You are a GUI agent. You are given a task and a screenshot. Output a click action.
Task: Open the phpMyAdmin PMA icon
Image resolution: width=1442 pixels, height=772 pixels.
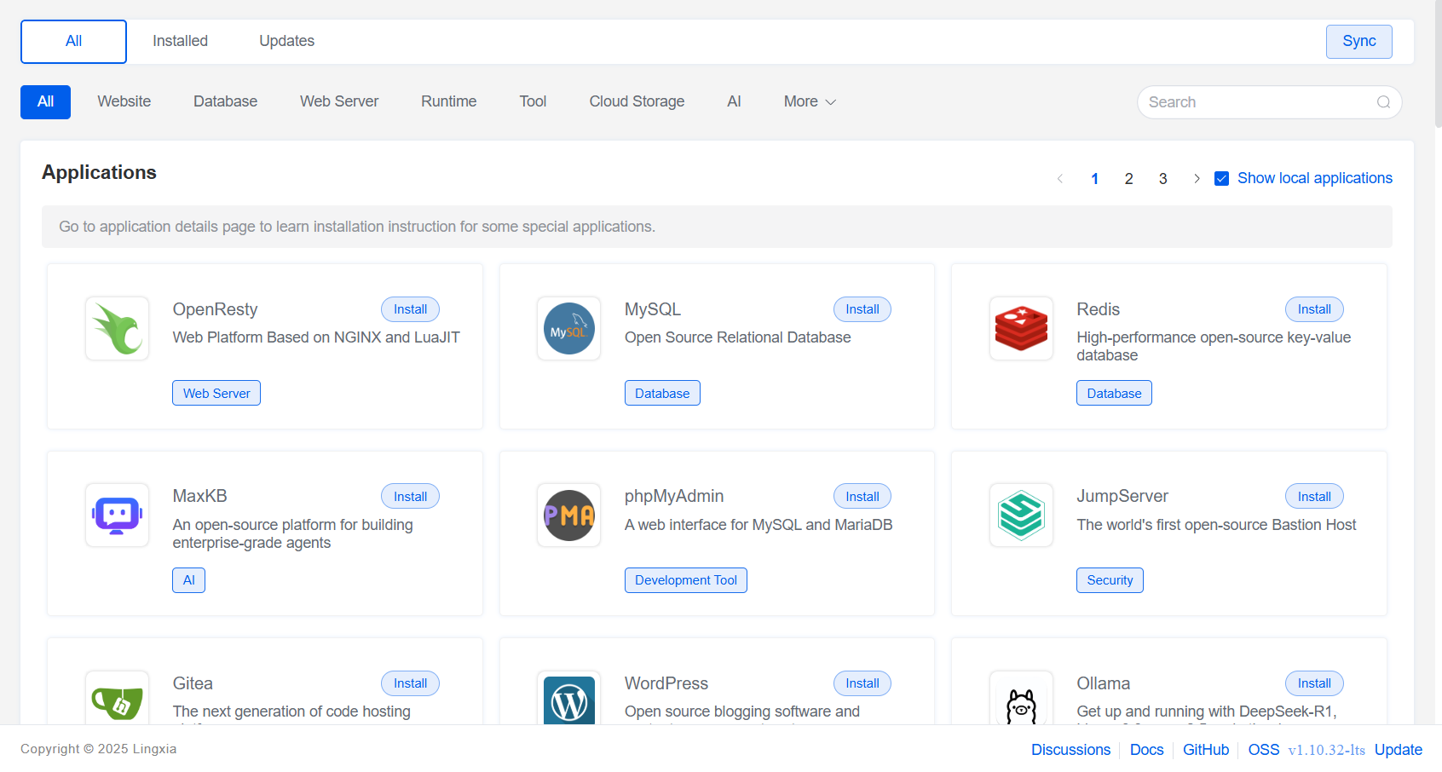click(x=569, y=516)
